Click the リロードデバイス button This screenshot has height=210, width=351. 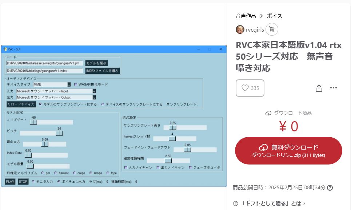(21, 104)
